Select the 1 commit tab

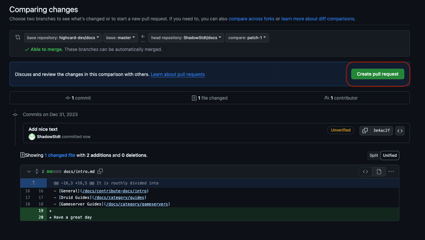pos(78,98)
